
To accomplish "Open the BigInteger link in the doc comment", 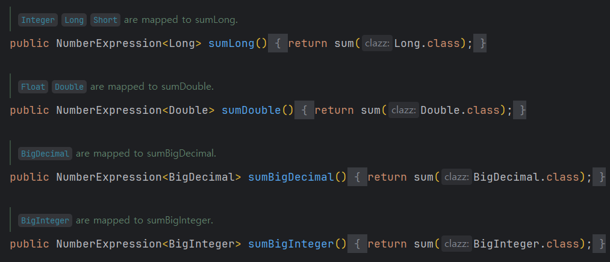I will click(45, 220).
